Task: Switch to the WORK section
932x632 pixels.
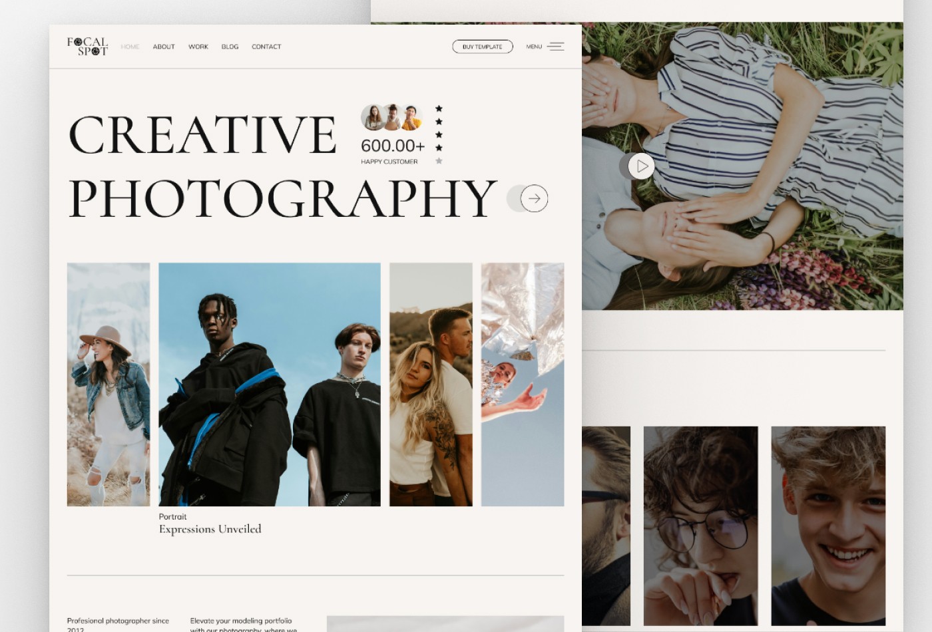Action: [198, 47]
